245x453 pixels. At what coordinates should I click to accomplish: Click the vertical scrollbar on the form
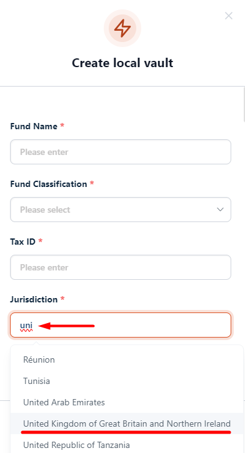[244, 104]
